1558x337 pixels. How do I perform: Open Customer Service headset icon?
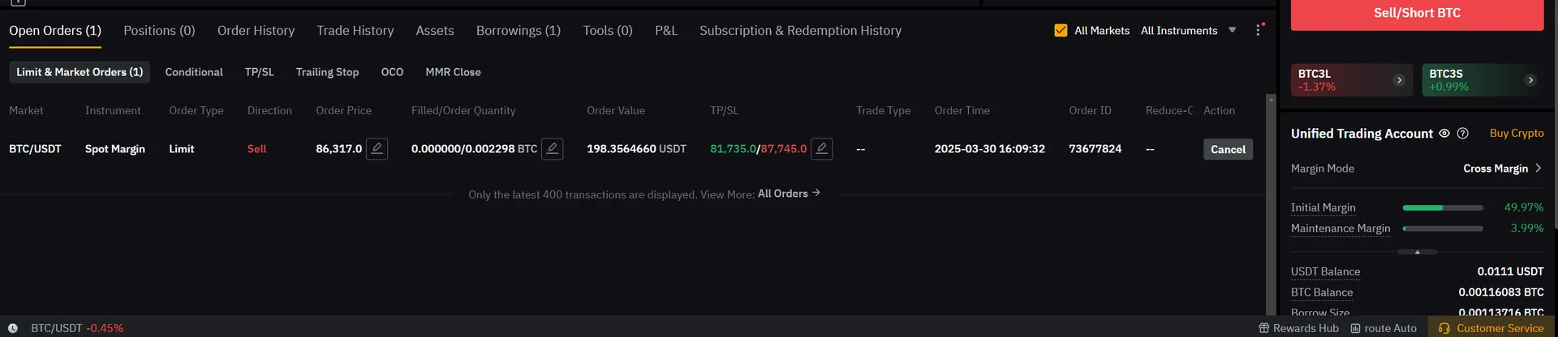(x=1444, y=328)
